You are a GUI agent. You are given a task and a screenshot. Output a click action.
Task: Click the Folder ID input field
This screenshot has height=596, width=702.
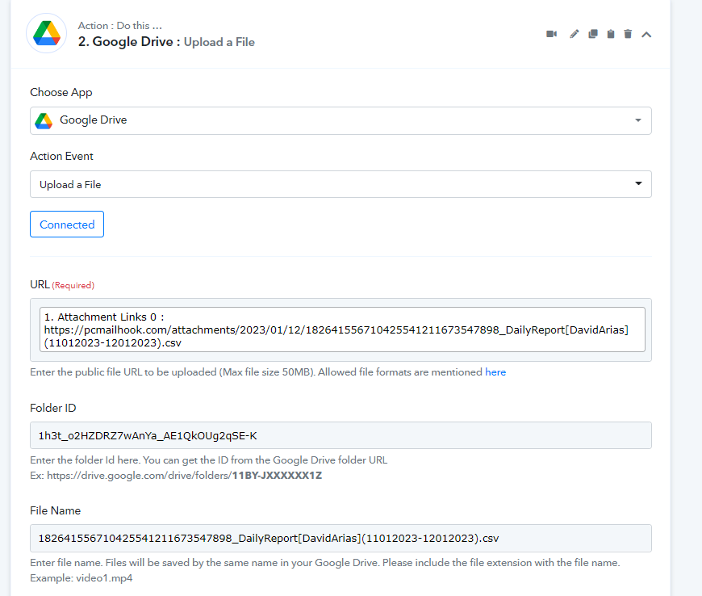[341, 435]
